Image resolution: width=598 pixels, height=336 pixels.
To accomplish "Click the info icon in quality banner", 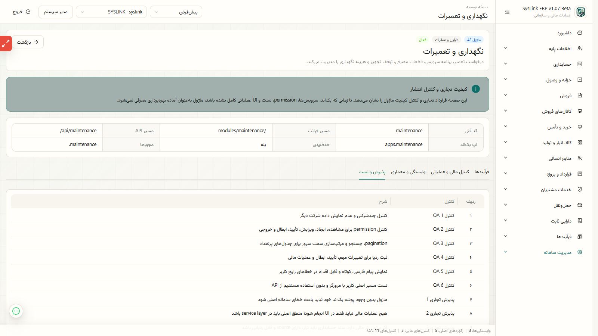I will [475, 89].
